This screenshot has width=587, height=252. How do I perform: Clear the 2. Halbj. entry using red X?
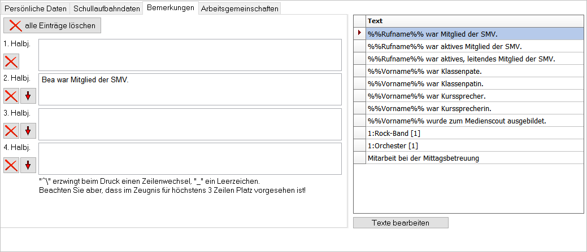[11, 96]
